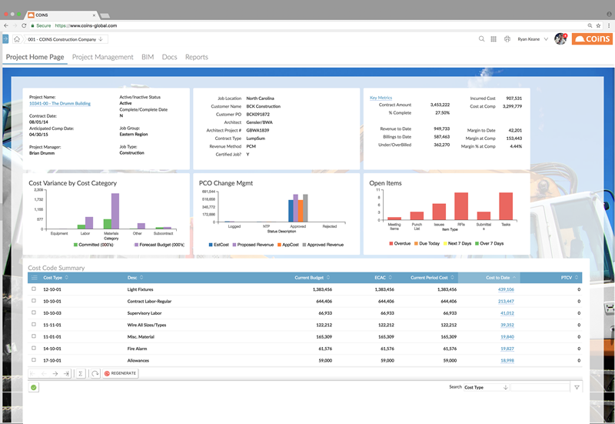615x424 pixels.
Task: Sort by Desc column arrows
Action: [x=141, y=278]
